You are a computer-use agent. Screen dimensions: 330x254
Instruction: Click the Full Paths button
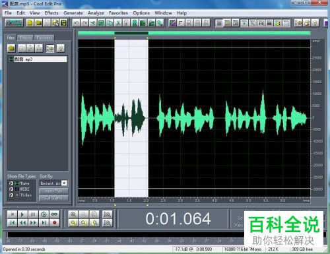[53, 198]
